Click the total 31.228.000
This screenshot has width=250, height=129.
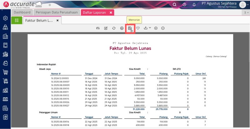click(139, 109)
